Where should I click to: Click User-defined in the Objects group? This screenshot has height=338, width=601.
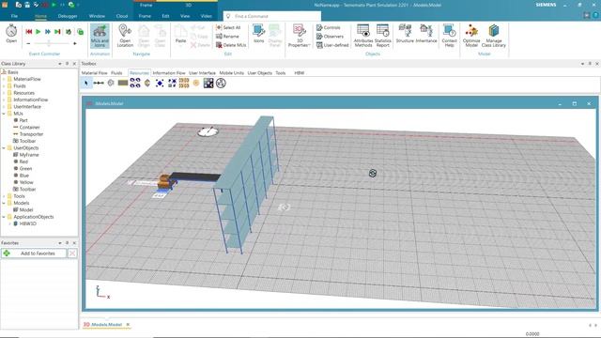click(332, 45)
